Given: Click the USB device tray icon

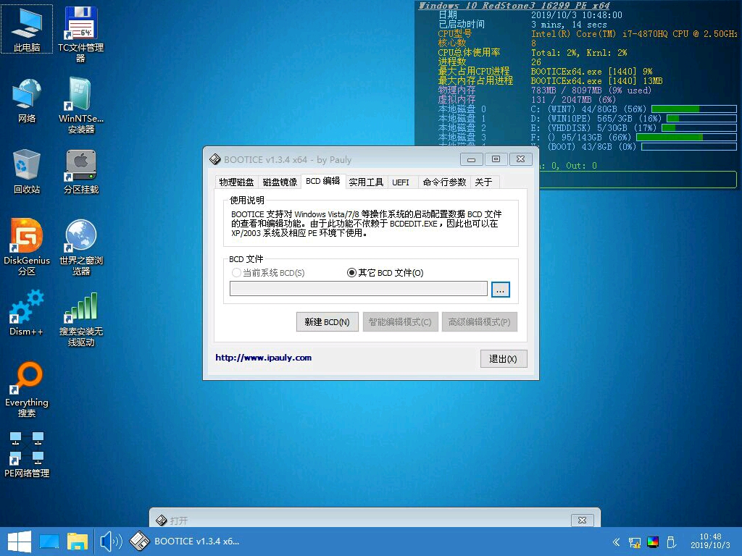Looking at the screenshot, I should tap(670, 542).
